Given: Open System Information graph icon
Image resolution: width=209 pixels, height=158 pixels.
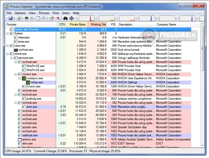Looking at the screenshot, I should [27, 18].
